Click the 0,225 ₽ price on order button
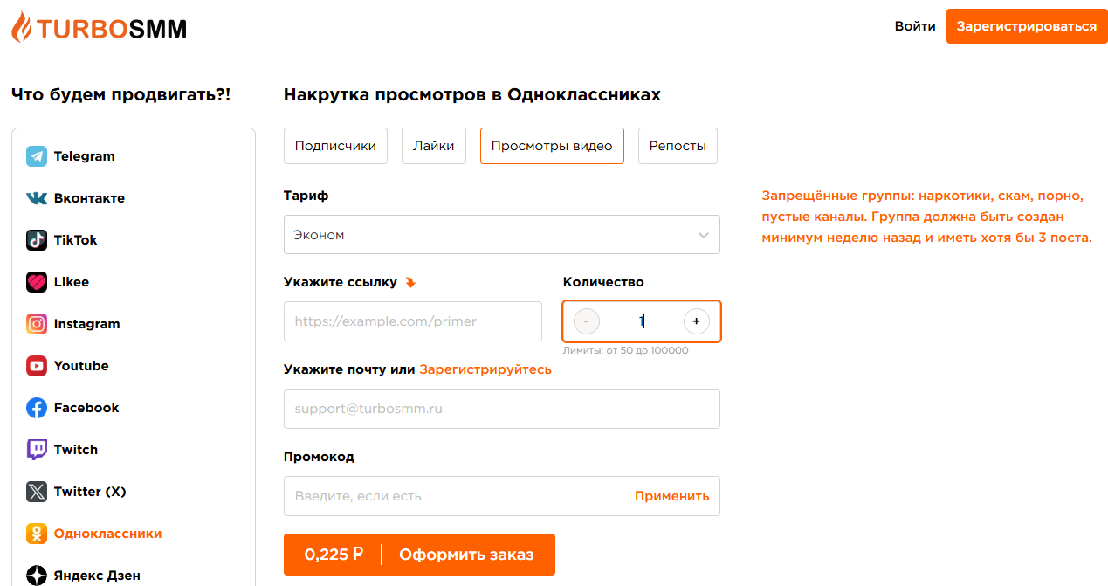This screenshot has width=1108, height=586. (334, 555)
